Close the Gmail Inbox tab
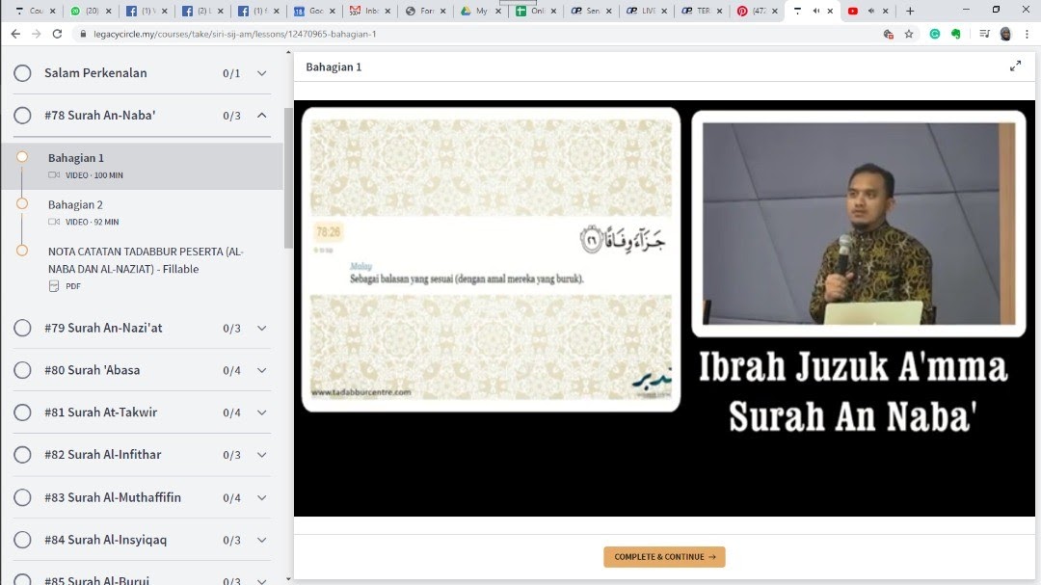This screenshot has height=585, width=1041. point(387,11)
